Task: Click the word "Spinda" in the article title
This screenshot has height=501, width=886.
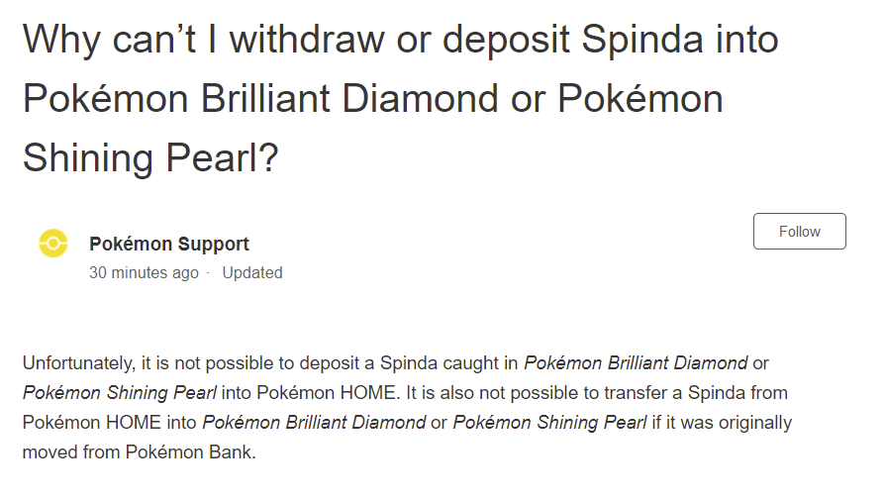Action: (641, 40)
